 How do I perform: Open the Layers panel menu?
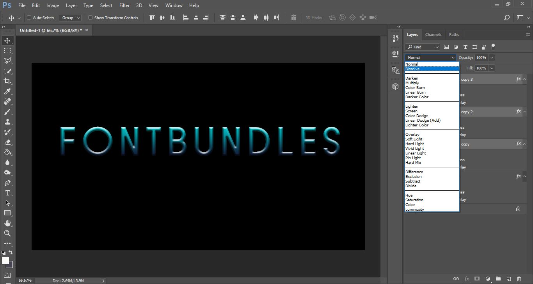pos(528,34)
